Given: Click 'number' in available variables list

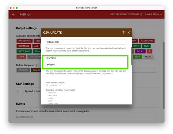Looking at the screenshot, I should [51, 98].
